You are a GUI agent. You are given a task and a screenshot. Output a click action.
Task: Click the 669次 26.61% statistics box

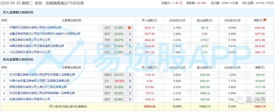click(x=118, y=75)
